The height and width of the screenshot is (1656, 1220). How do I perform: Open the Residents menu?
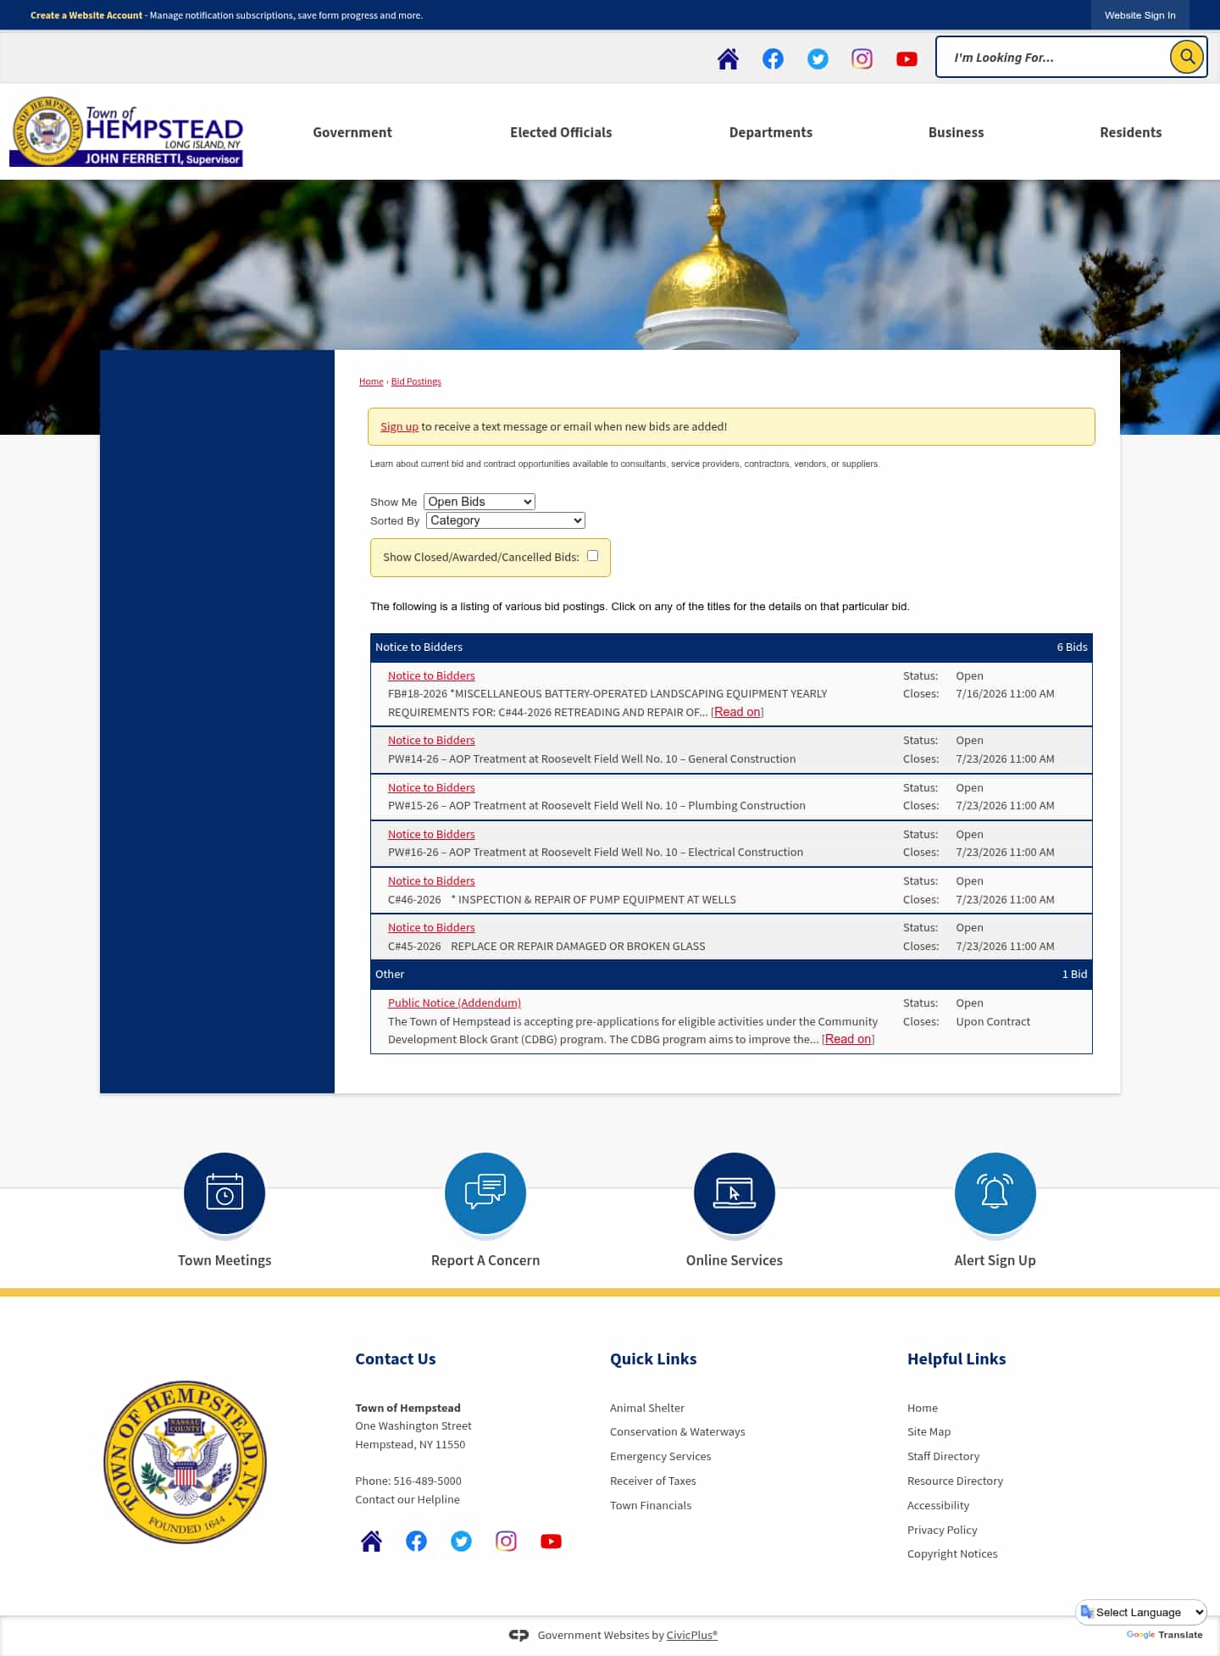click(x=1130, y=132)
